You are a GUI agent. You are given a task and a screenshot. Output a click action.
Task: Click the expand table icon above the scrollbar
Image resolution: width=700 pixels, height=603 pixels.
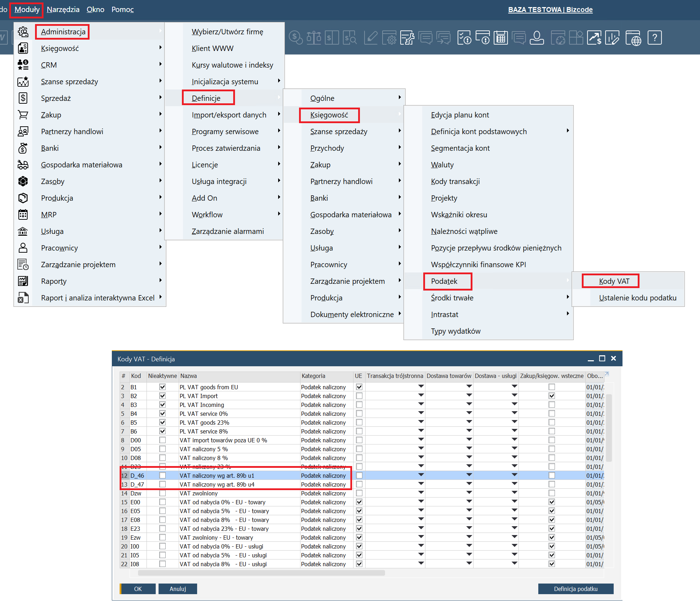[x=607, y=374]
